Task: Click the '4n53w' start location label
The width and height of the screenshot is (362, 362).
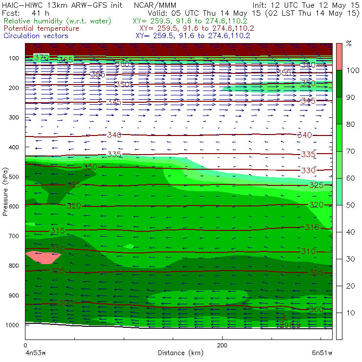Action: [x=36, y=353]
